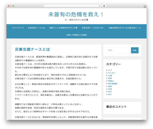
Task: Open 問題点 category link
Action: [111, 81]
